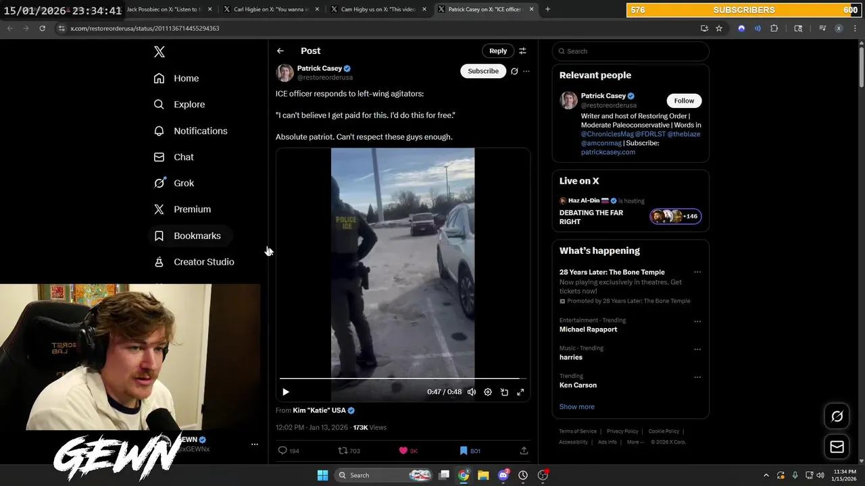This screenshot has width=865, height=486.
Task: Open the browser extensions puzzle icon
Action: [x=774, y=28]
